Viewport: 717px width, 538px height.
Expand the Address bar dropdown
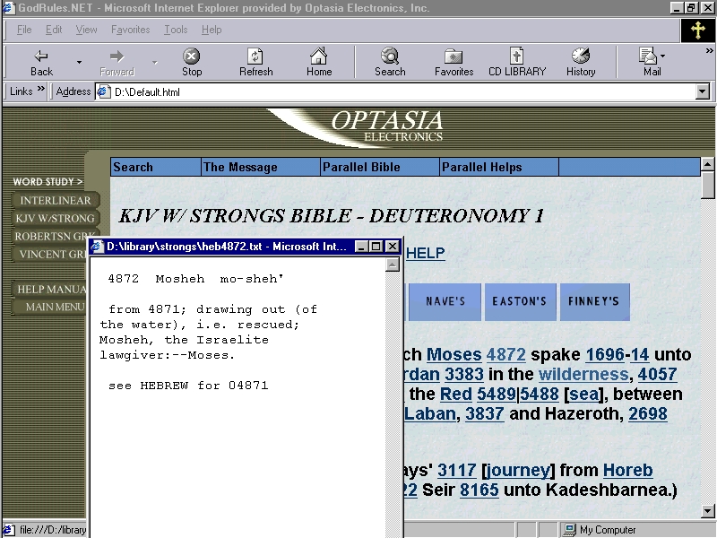(703, 91)
